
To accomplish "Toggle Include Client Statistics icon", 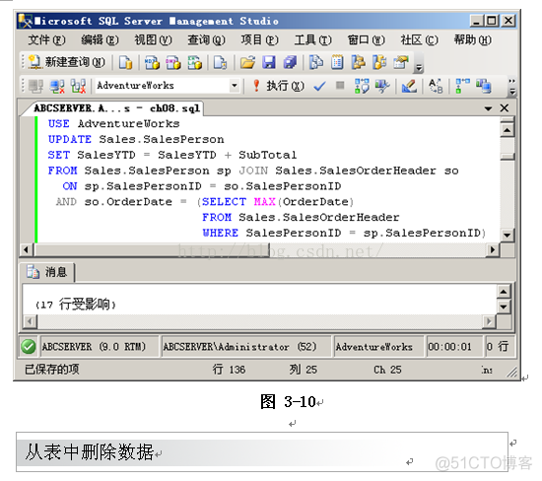I will tap(483, 86).
